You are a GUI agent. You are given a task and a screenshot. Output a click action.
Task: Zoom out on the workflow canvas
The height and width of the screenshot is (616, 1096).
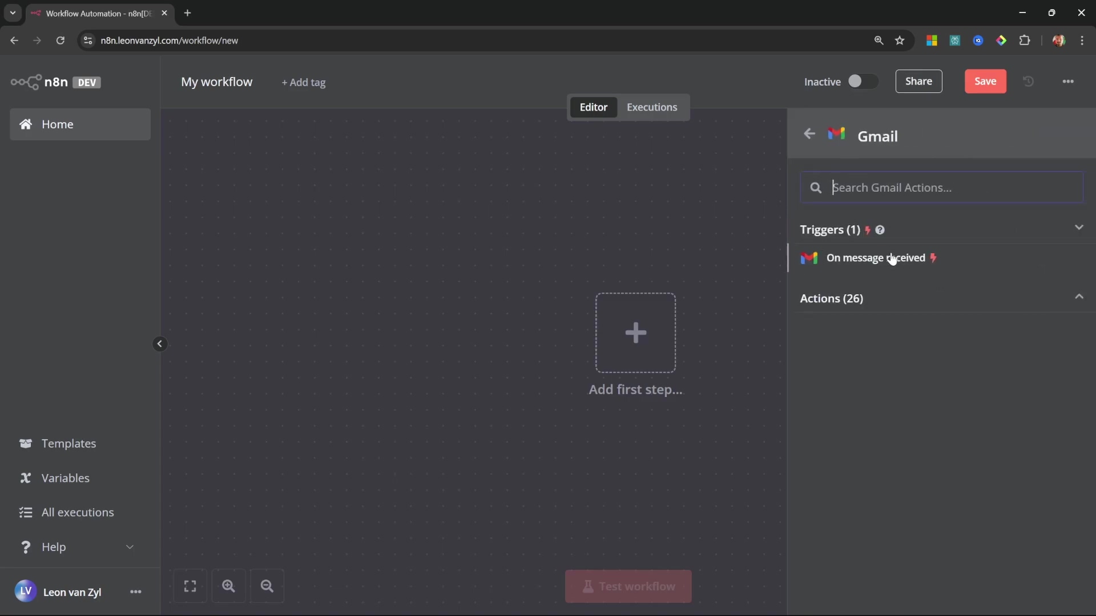coord(267,586)
